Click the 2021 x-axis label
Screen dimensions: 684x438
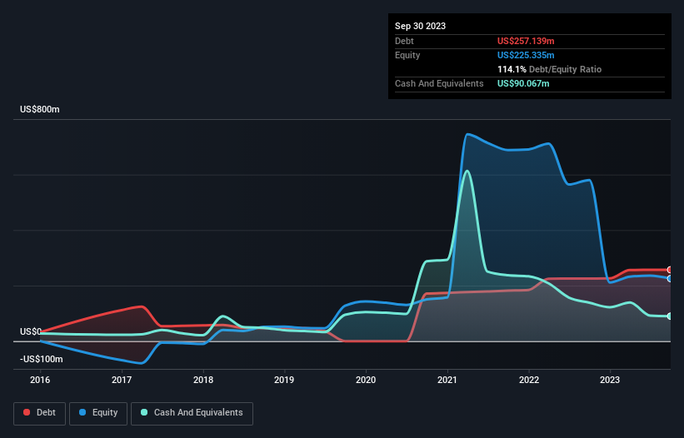447,380
